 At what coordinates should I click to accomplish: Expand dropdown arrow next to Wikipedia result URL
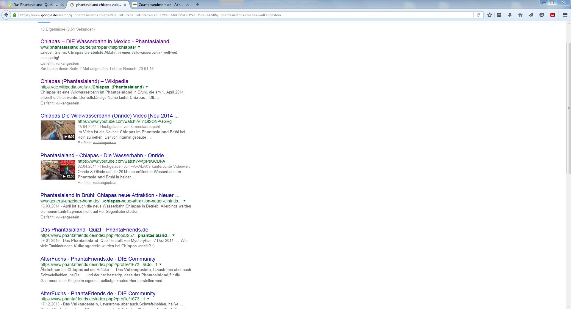147,87
